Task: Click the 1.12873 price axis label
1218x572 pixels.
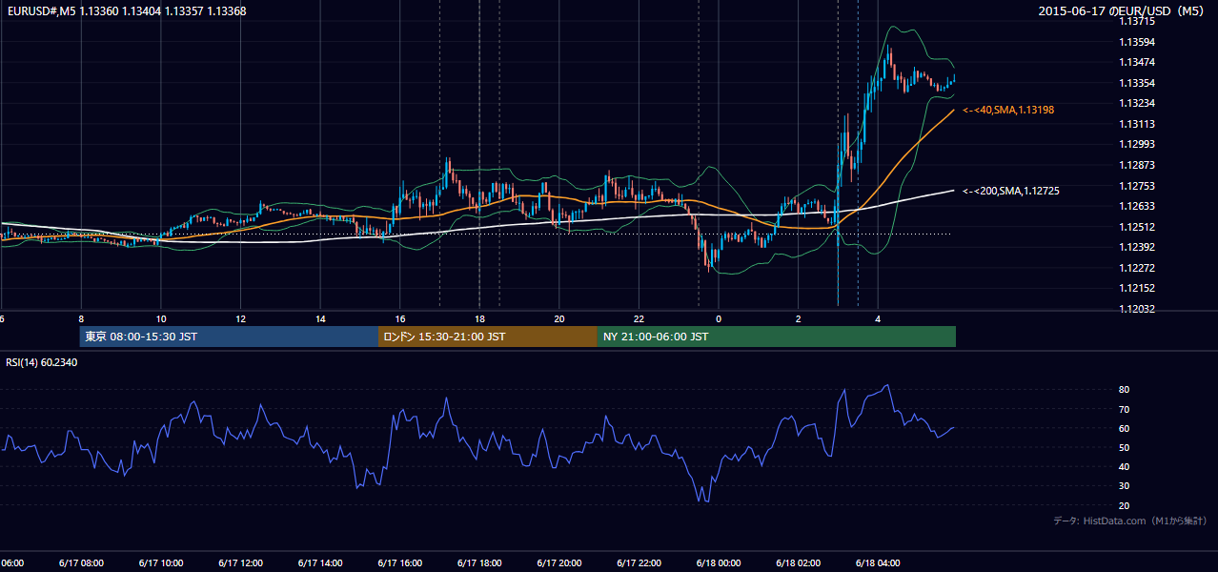Action: [1137, 165]
